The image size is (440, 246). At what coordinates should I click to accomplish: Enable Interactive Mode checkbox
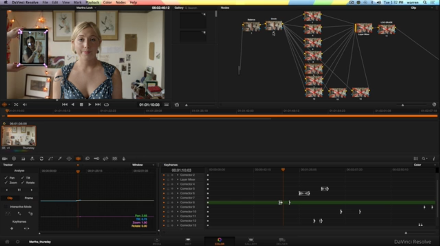point(6,207)
